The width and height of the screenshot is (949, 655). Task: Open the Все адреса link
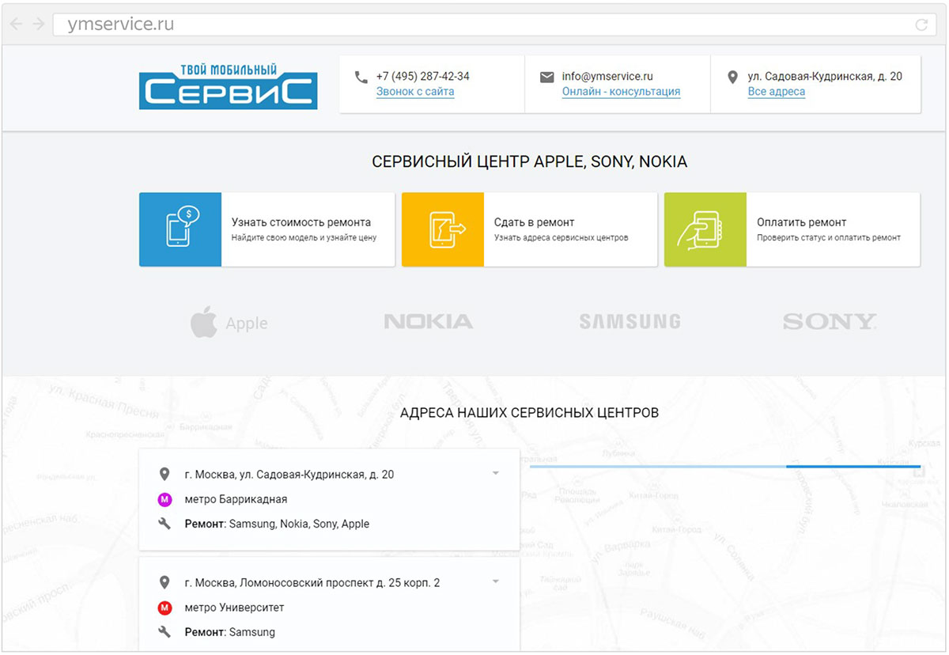coord(777,92)
